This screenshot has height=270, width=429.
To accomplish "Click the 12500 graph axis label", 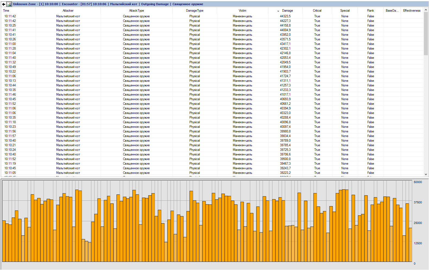I will pos(418,243).
